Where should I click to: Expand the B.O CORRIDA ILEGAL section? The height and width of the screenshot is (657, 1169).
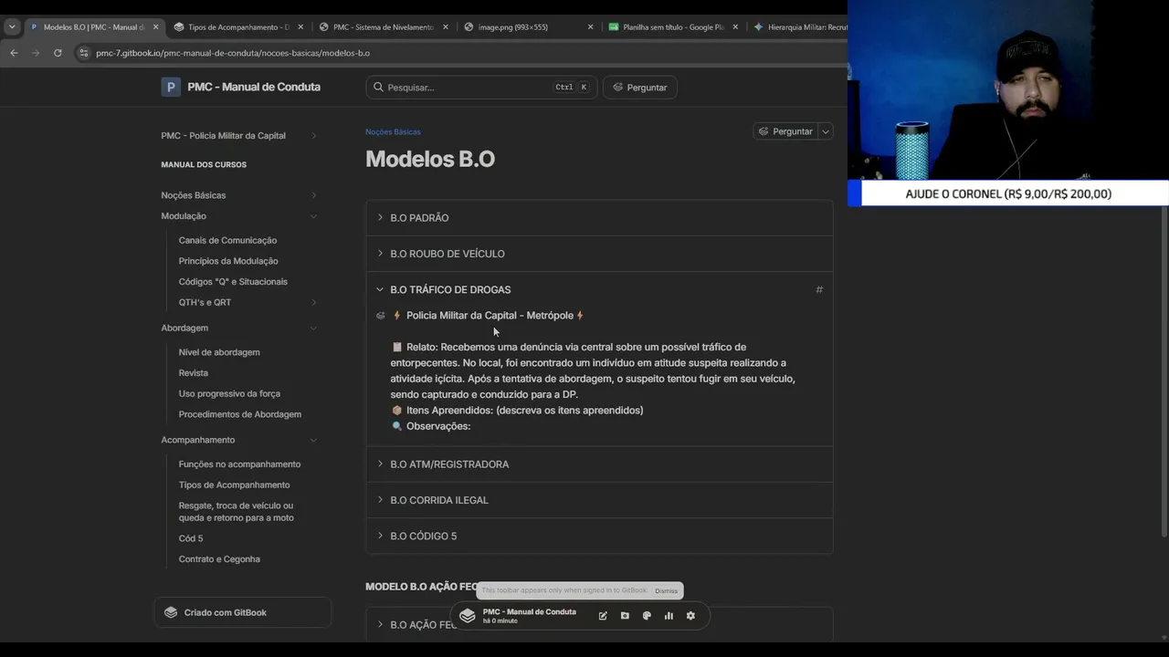point(599,500)
